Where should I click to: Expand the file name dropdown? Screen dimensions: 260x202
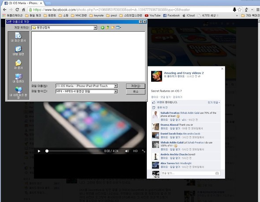tap(116, 86)
